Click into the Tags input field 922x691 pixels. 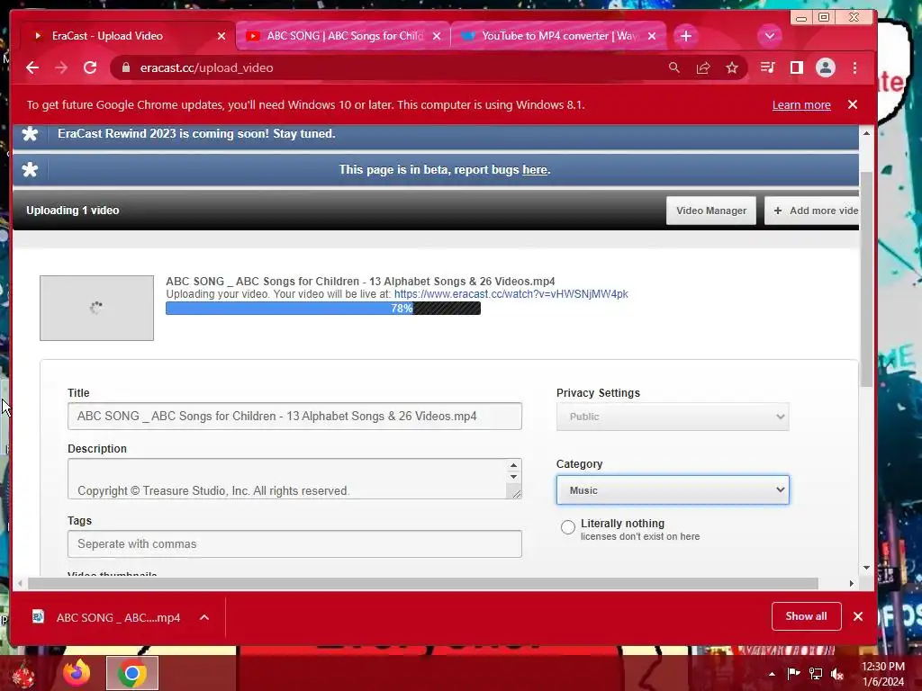click(294, 544)
